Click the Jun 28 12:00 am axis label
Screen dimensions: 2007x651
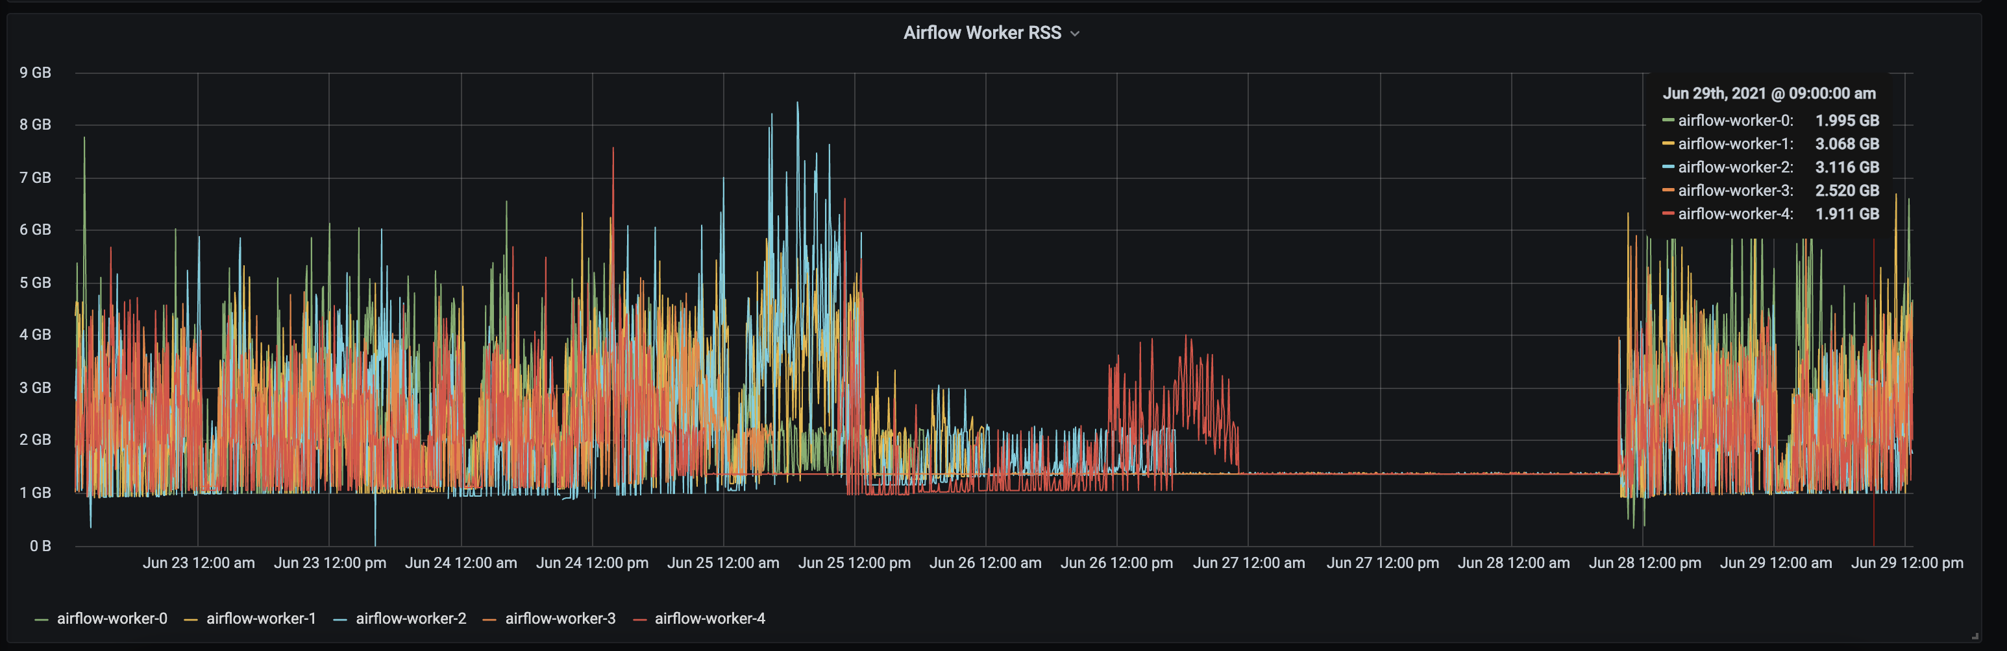click(1514, 563)
